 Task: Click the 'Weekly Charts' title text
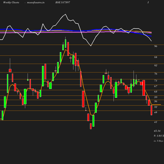pyautogui.click(x=11, y=2)
